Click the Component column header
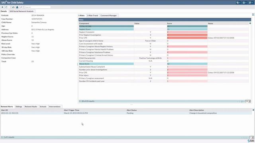This screenshot has height=143, width=255. 106,23
